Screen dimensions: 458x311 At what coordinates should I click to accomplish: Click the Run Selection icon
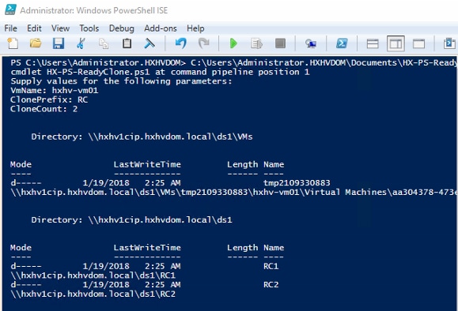tap(257, 43)
